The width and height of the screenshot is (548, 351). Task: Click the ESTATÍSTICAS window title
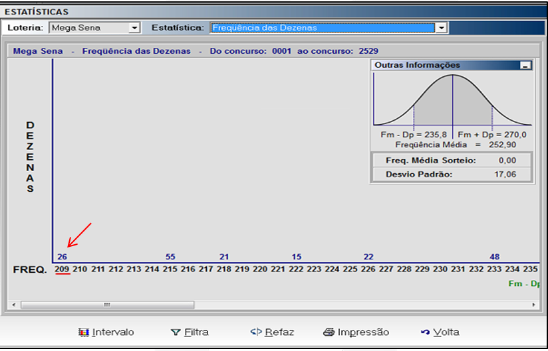(37, 12)
